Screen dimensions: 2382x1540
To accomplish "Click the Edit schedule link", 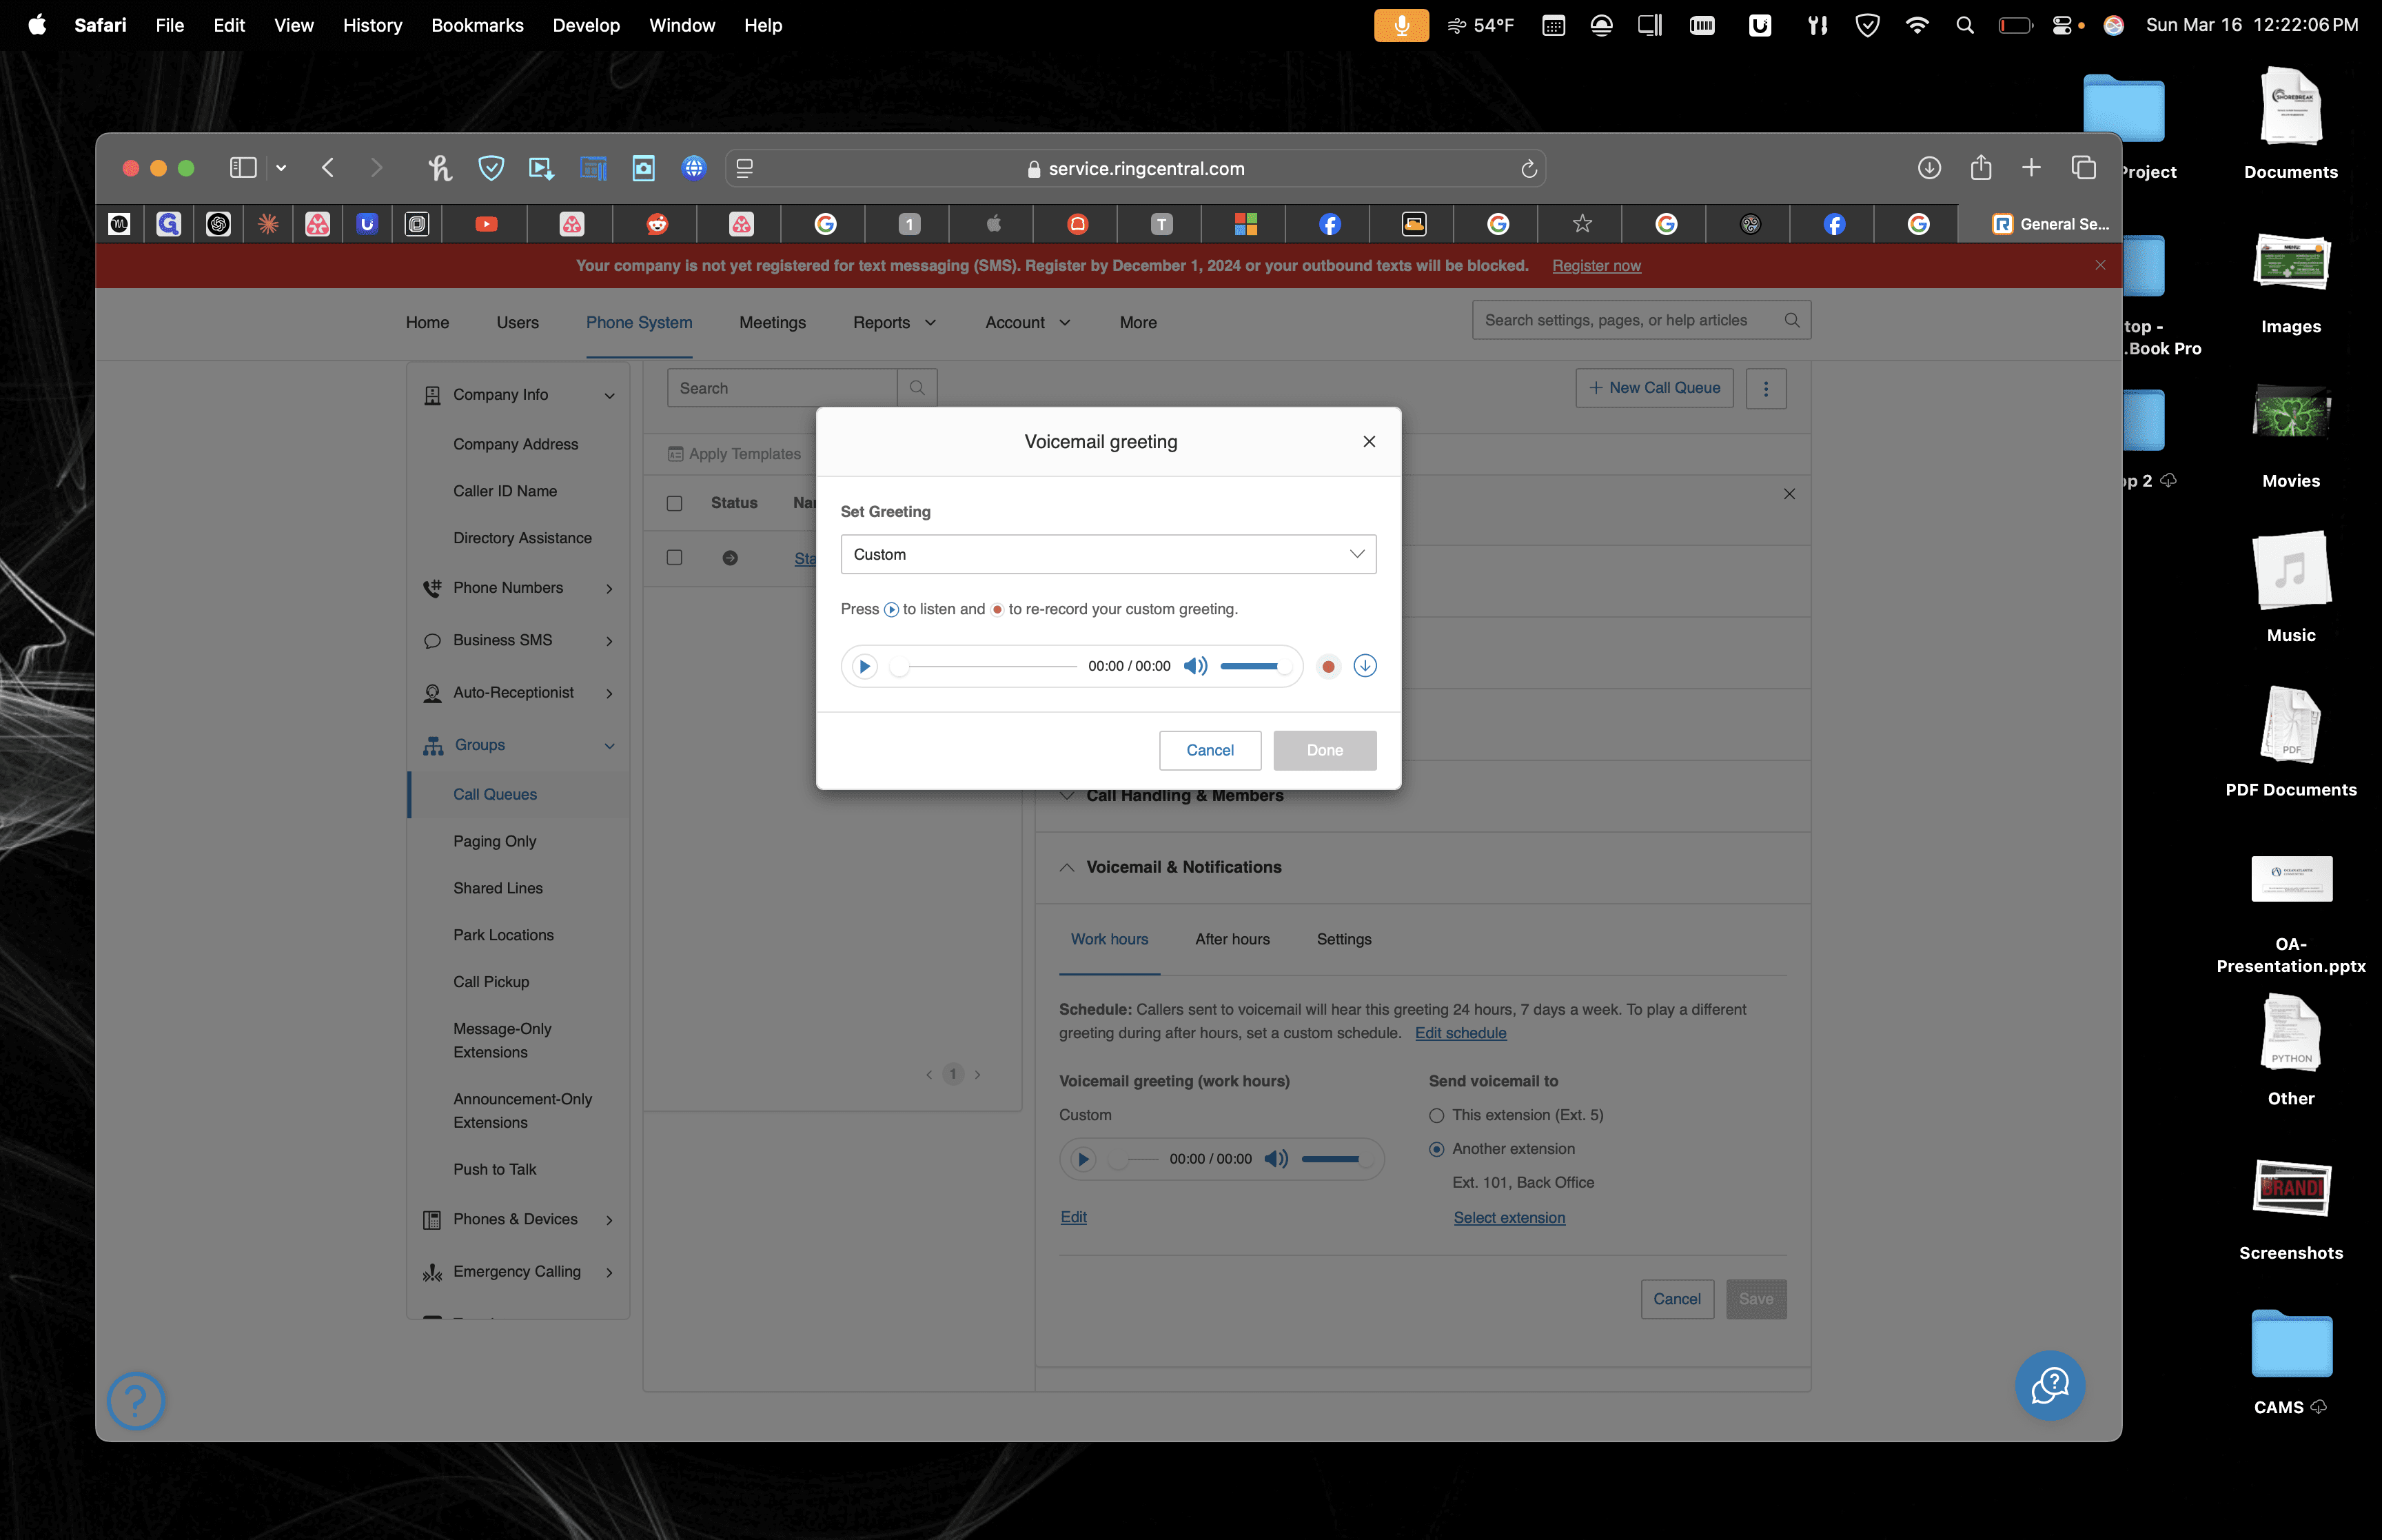I will coord(1459,1033).
